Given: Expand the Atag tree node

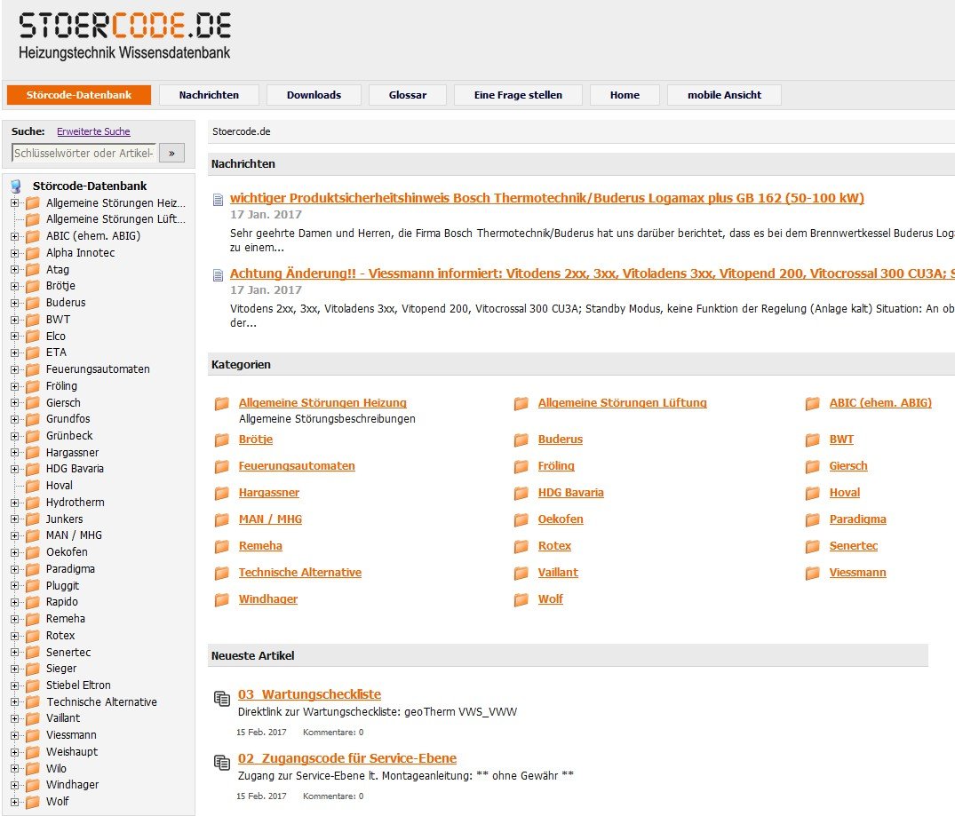Looking at the screenshot, I should pyautogui.click(x=14, y=269).
